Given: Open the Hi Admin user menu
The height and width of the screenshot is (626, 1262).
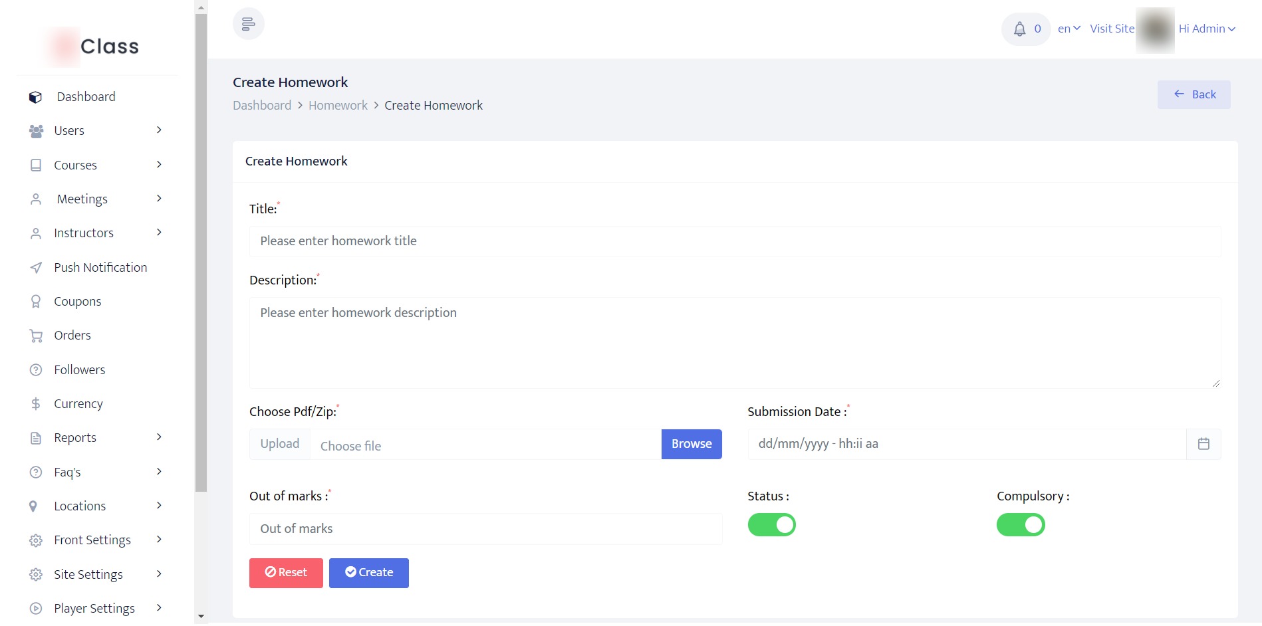Looking at the screenshot, I should [x=1206, y=29].
